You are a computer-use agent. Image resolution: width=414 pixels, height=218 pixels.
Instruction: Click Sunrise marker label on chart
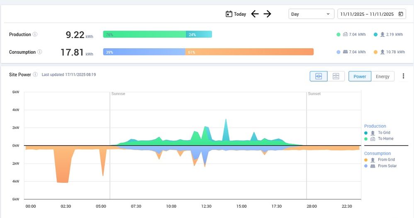(118, 94)
